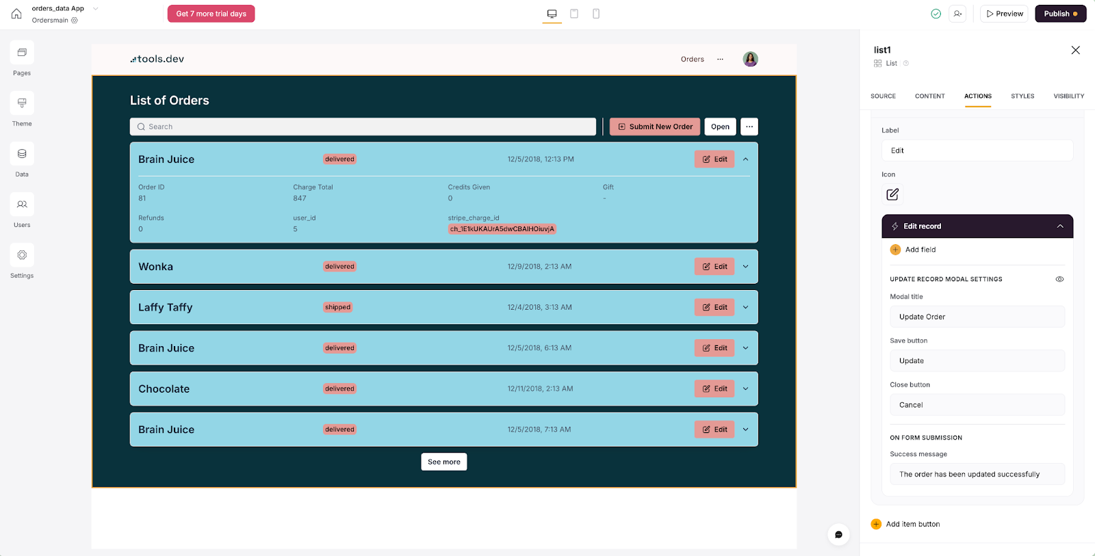The height and width of the screenshot is (556, 1095).
Task: Toggle update record modal preview eye
Action: pyautogui.click(x=1059, y=280)
